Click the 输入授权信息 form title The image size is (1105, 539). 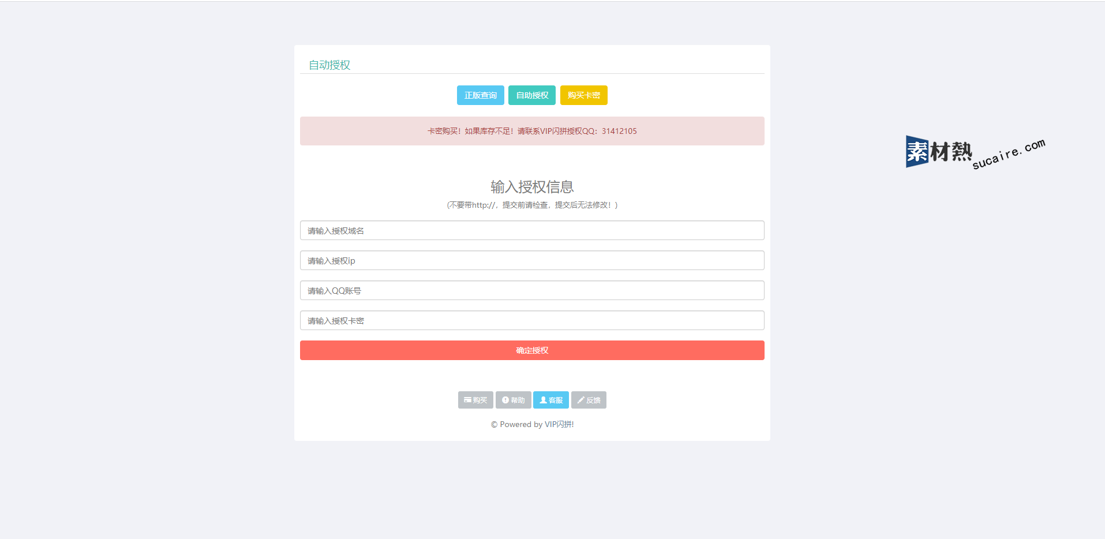tap(531, 187)
